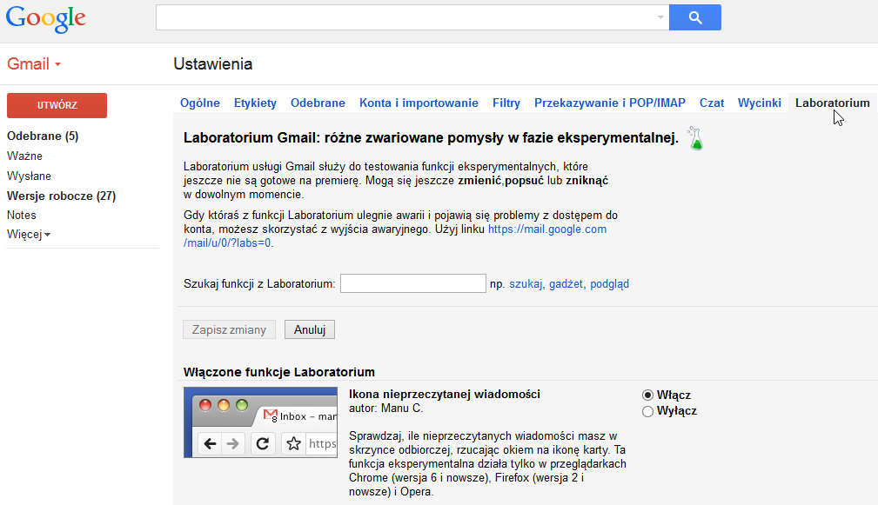The width and height of the screenshot is (878, 505).
Task: Click the autor: Manu C. text
Action: (385, 409)
